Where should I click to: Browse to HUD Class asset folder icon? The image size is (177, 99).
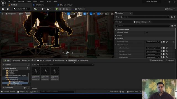(164, 51)
